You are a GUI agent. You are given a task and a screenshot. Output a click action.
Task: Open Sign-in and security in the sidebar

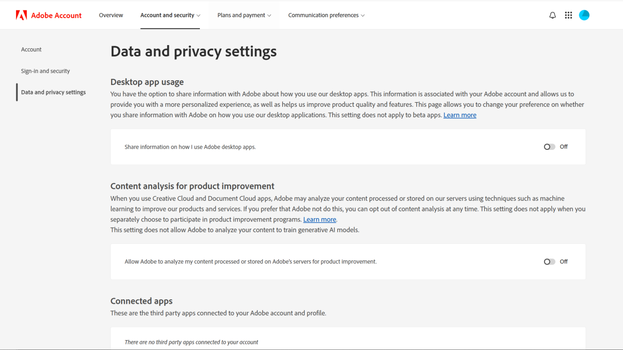pos(45,71)
